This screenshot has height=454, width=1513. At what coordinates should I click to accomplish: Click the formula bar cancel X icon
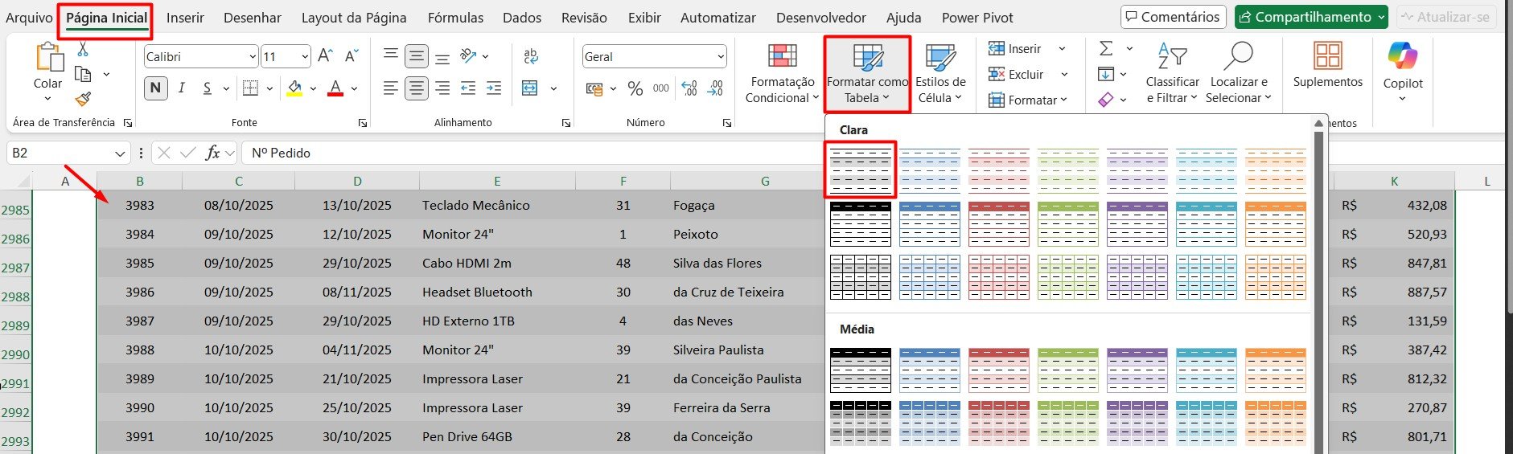(163, 153)
